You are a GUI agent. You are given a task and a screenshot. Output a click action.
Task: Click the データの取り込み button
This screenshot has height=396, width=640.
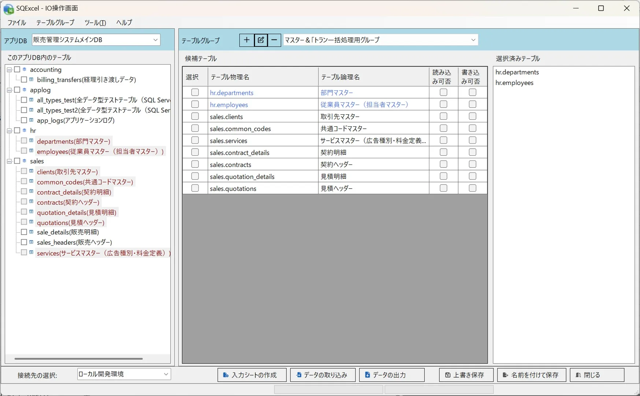click(323, 375)
